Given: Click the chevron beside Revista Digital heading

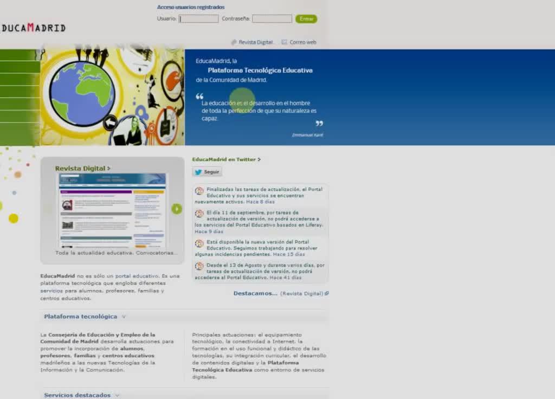Looking at the screenshot, I should (108, 169).
